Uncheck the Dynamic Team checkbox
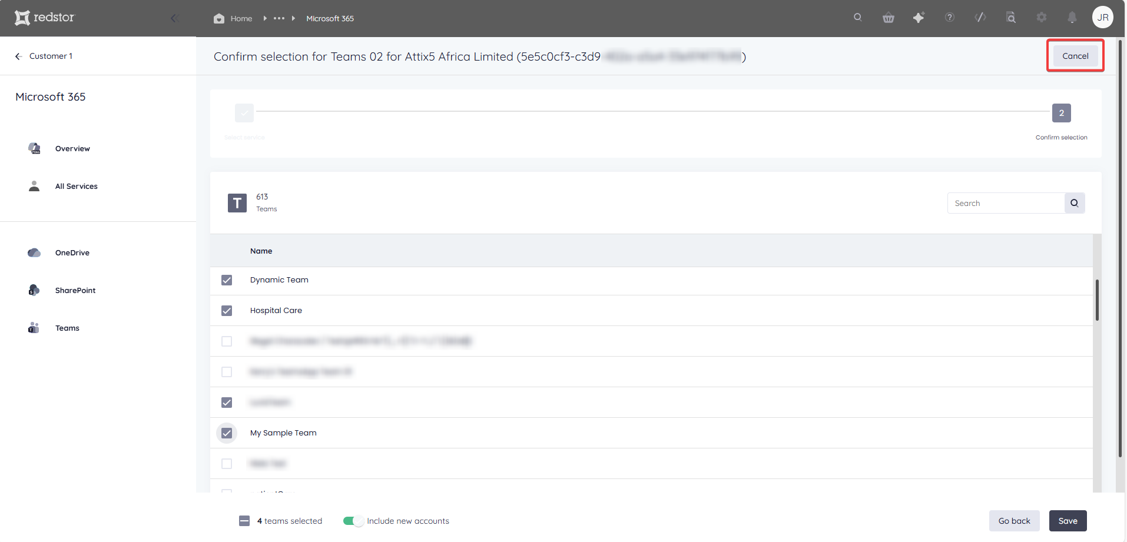This screenshot has width=1127, height=542. 227,280
